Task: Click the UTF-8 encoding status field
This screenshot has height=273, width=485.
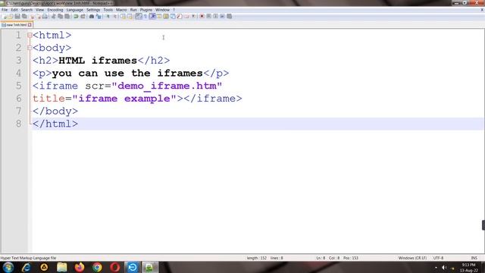Action: (438, 258)
